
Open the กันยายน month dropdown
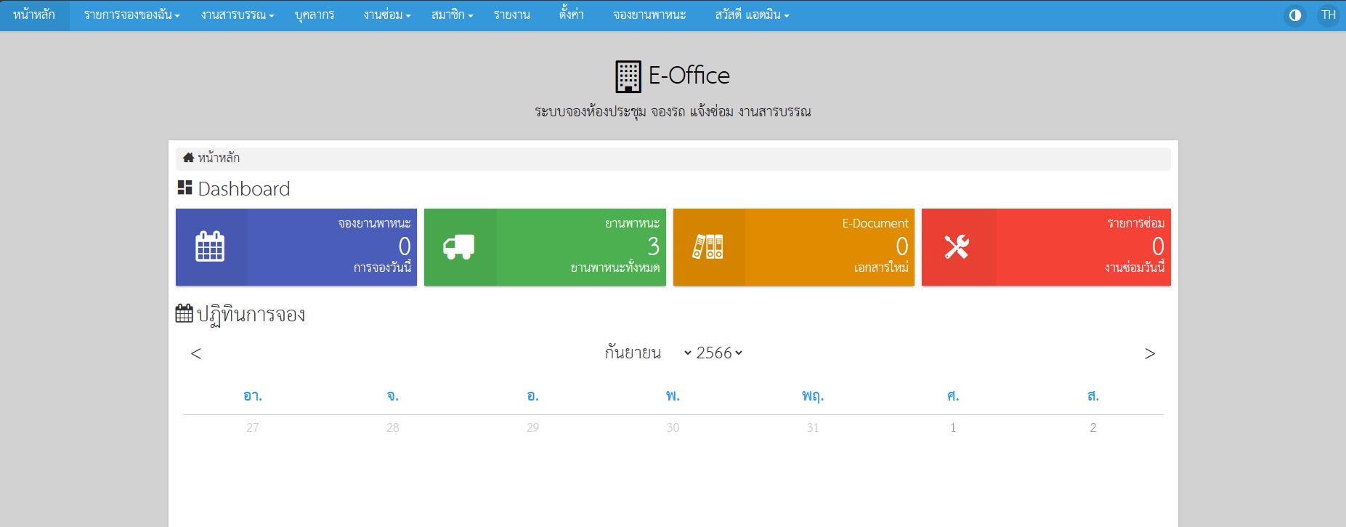point(648,353)
